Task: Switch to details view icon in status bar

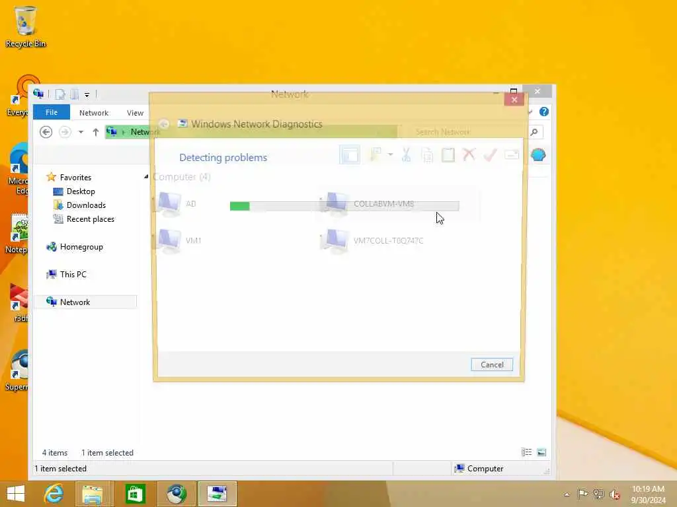Action: [526, 452]
